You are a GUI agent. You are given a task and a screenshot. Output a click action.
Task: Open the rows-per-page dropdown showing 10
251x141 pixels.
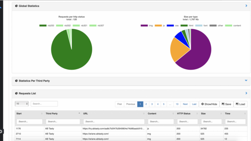point(22,104)
